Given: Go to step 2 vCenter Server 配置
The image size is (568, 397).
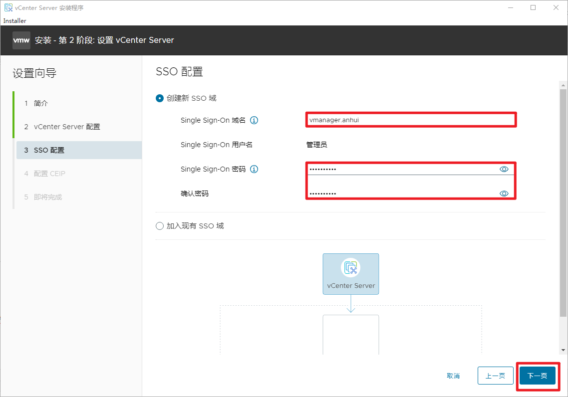Looking at the screenshot, I should 67,127.
